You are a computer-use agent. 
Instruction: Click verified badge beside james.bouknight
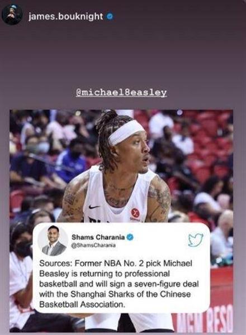(110, 16)
